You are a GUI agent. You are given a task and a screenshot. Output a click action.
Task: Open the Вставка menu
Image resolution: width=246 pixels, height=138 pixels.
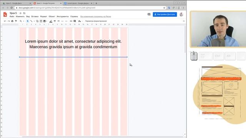[35, 16]
